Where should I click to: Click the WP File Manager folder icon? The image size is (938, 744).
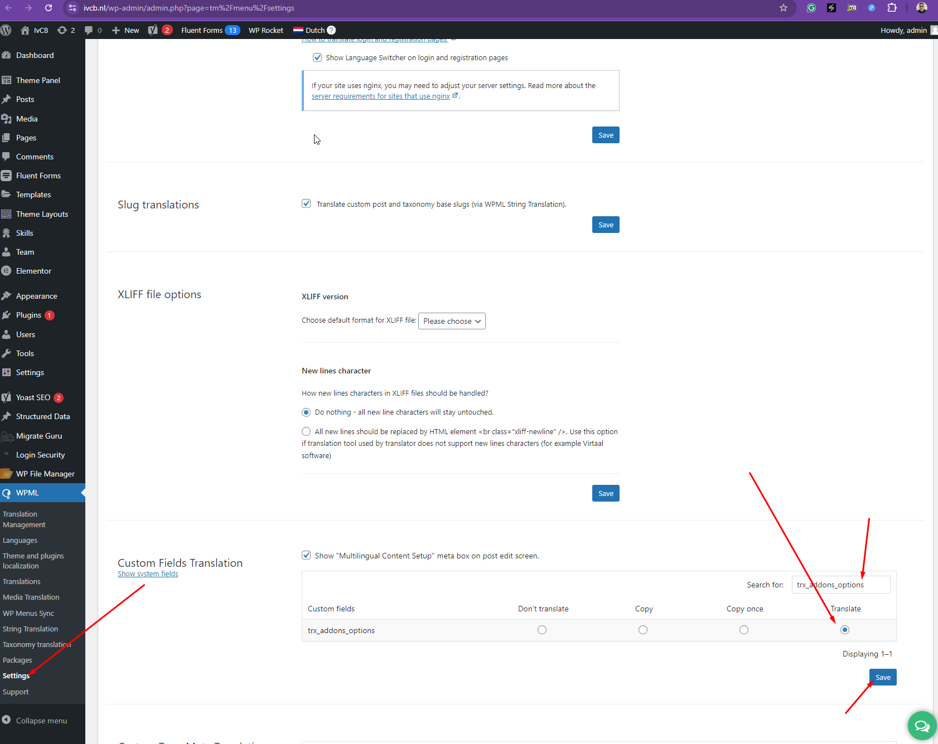pyautogui.click(x=7, y=474)
